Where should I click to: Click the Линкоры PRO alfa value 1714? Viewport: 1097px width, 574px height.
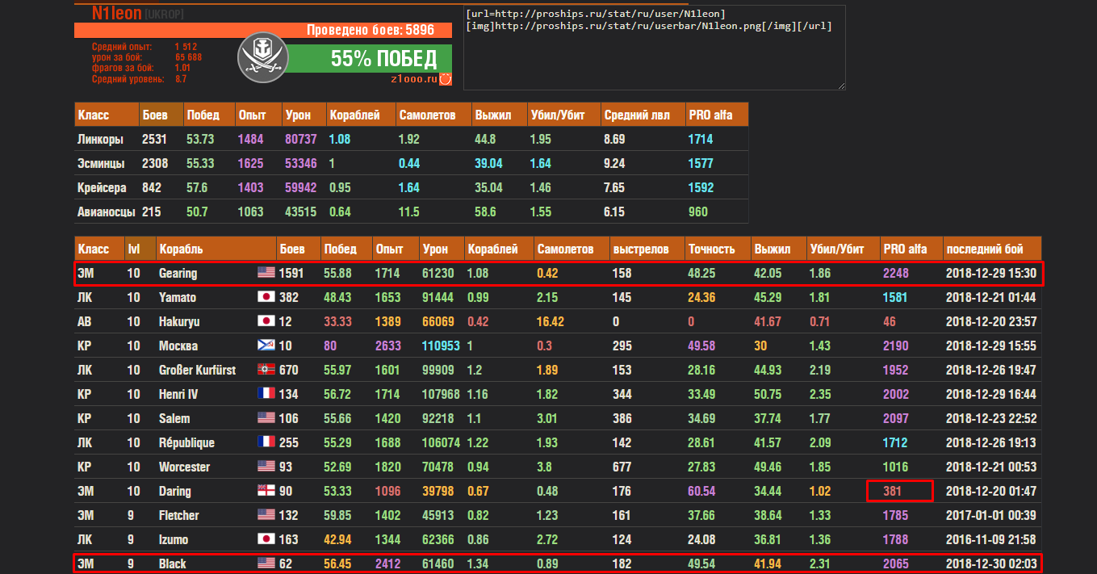pos(701,139)
